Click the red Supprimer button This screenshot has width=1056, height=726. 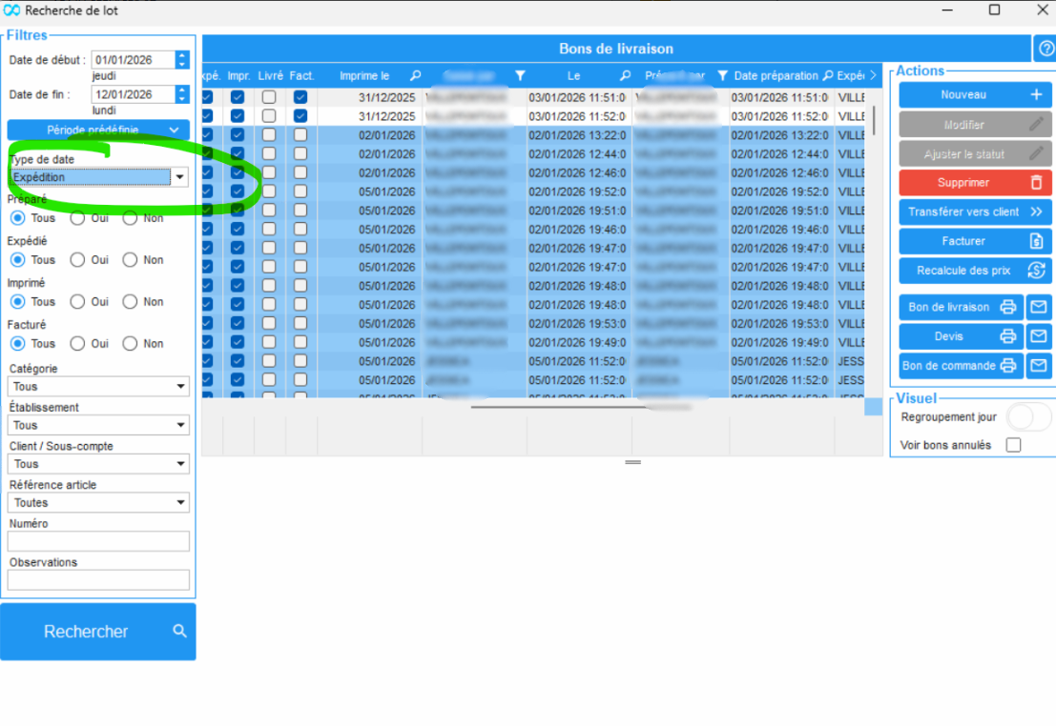click(975, 182)
